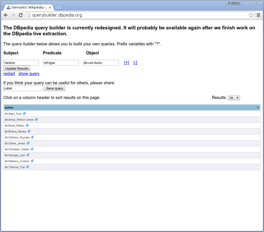Open external link icon beside db:Alan_Tam
The image size is (264, 232).
click(24, 113)
